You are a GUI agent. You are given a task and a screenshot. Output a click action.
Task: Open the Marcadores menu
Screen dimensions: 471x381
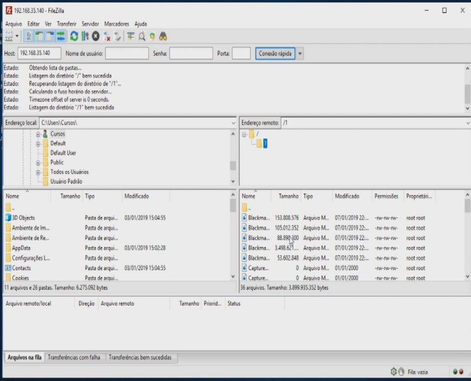pos(116,24)
